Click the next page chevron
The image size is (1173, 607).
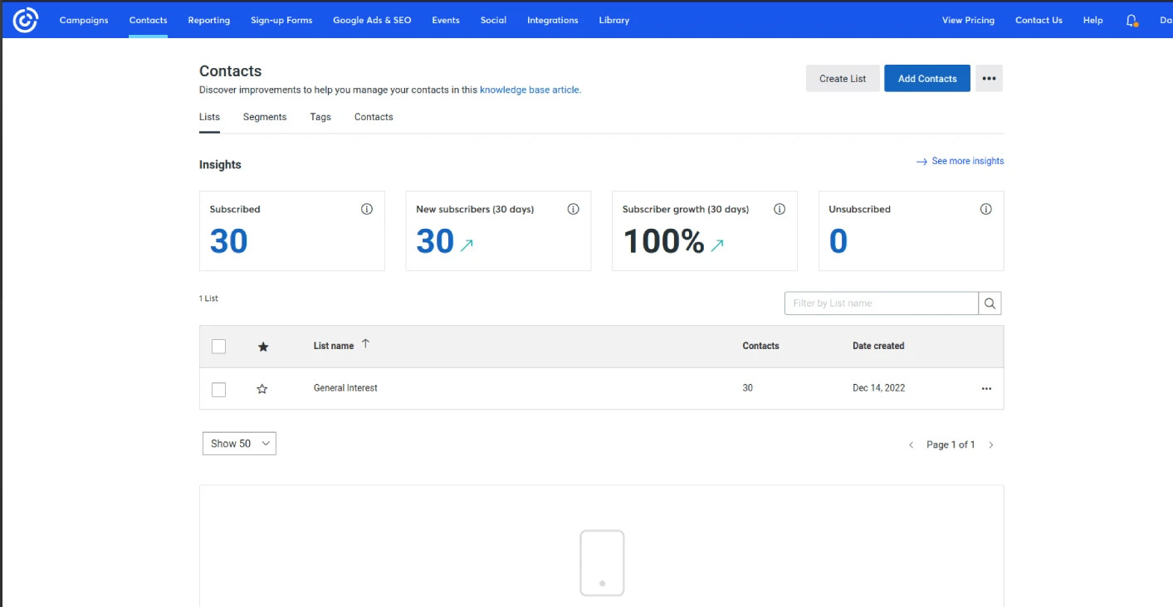coord(991,444)
